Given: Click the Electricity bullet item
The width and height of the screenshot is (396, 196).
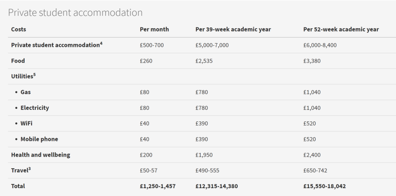Looking at the screenshot, I should [x=35, y=108].
